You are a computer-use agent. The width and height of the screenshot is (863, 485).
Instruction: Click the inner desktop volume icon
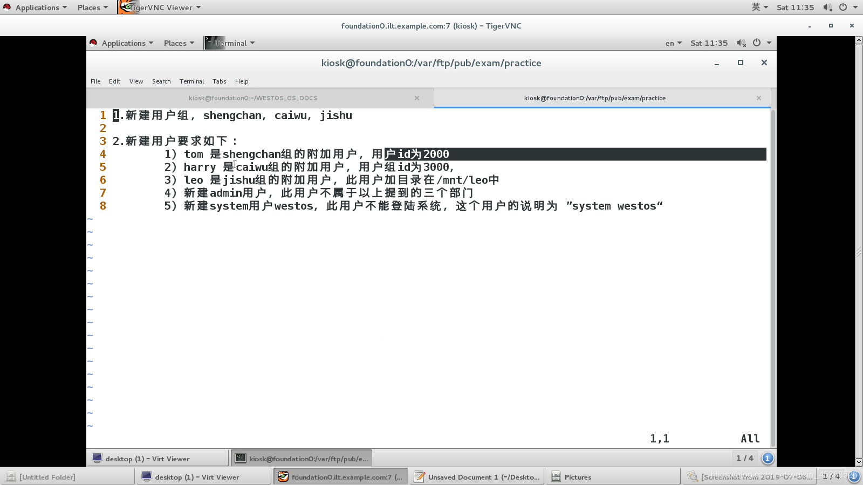[x=742, y=43]
